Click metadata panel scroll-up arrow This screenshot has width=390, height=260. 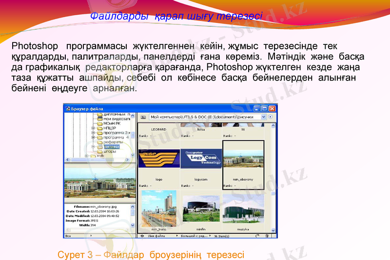133,207
